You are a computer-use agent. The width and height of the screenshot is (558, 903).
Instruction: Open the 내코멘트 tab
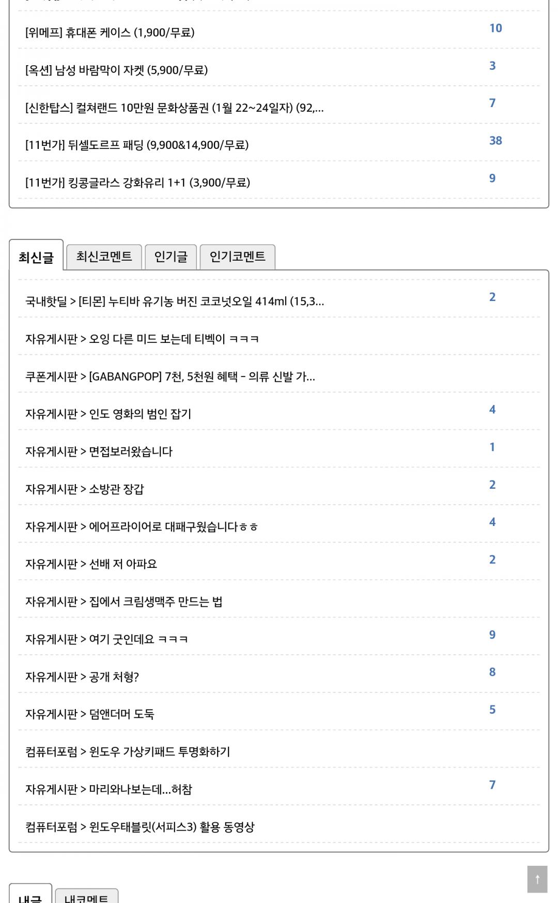[86, 897]
